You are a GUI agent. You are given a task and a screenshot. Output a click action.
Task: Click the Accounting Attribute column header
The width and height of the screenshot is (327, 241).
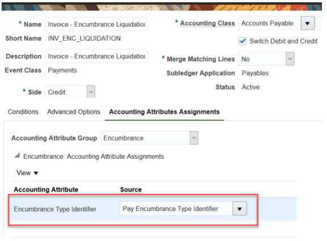(x=46, y=189)
